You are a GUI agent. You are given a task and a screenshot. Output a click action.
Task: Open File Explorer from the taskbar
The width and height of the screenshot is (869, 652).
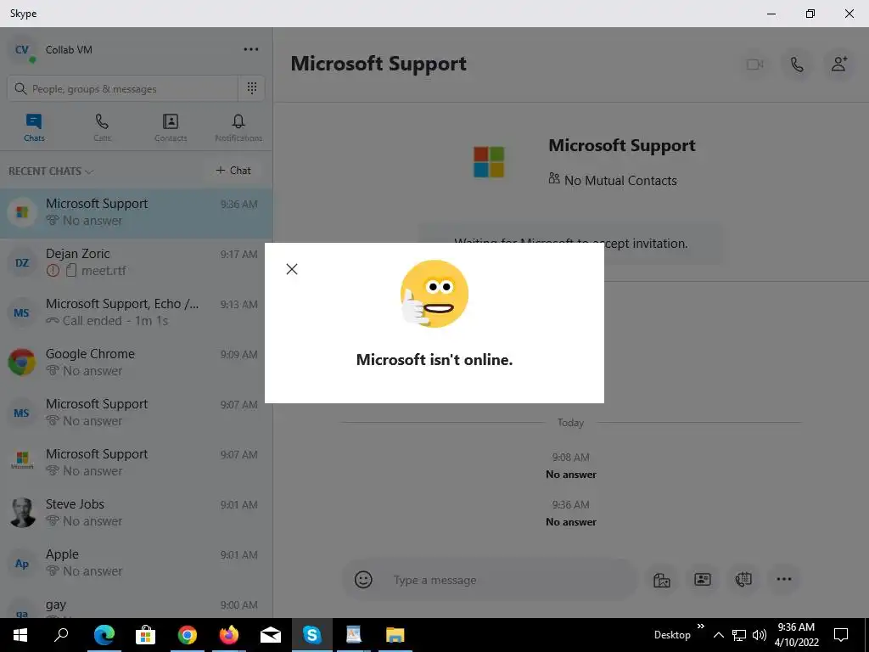pyautogui.click(x=395, y=635)
